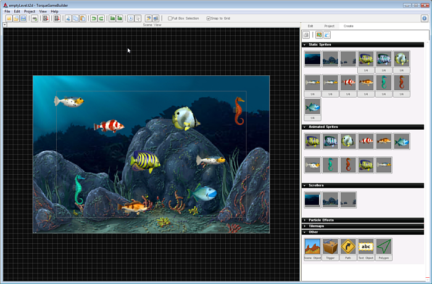Click the Scene Object icon
The width and height of the screenshot is (432, 284).
pos(312,247)
